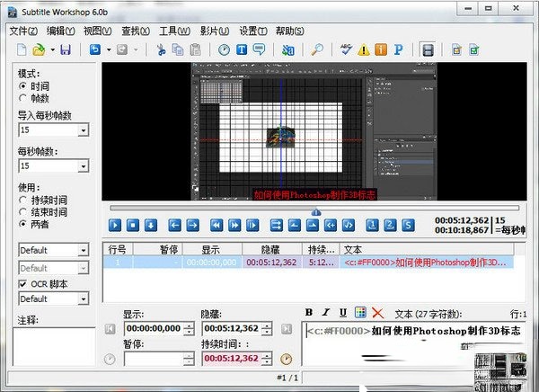Apply bold formatting with B icon
539x392 pixels.
click(310, 313)
